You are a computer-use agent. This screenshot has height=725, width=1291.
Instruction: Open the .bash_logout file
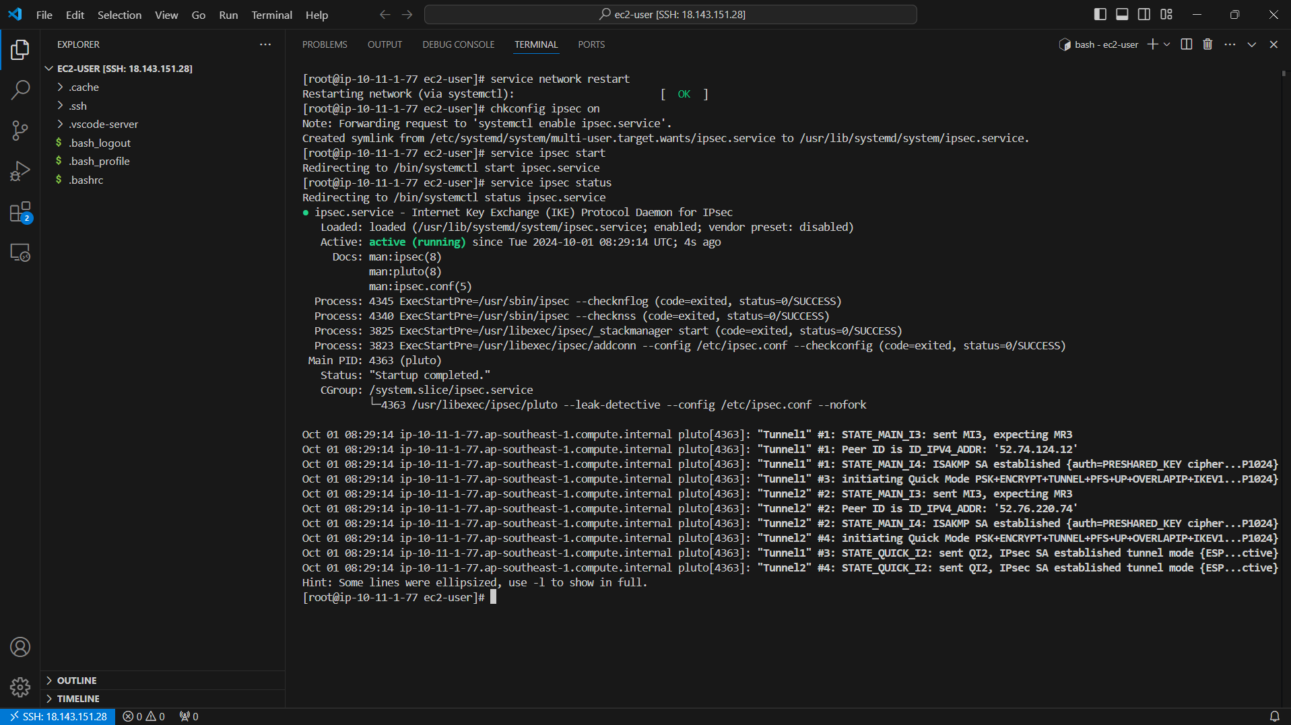click(100, 143)
